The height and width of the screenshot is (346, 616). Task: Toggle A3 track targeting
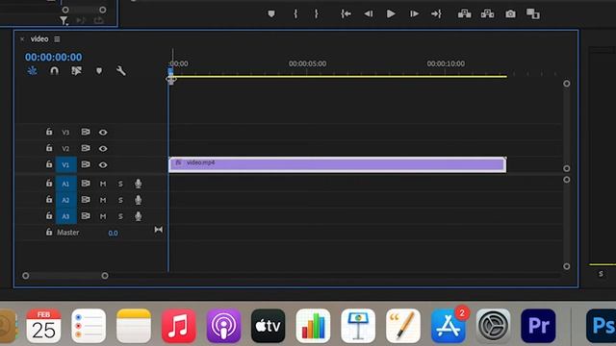(65, 216)
